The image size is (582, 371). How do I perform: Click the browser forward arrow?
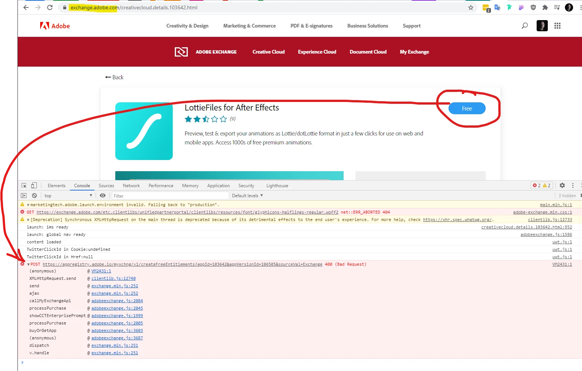tap(38, 7)
